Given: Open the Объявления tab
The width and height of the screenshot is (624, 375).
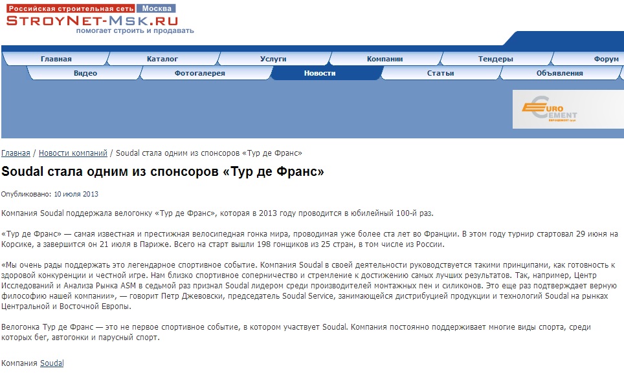Looking at the screenshot, I should pos(559,73).
